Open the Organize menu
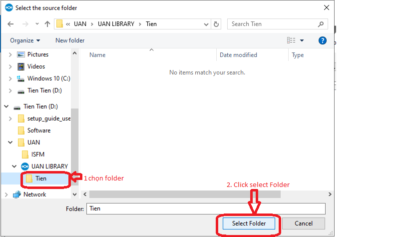Image resolution: width=409 pixels, height=237 pixels. tap(25, 40)
